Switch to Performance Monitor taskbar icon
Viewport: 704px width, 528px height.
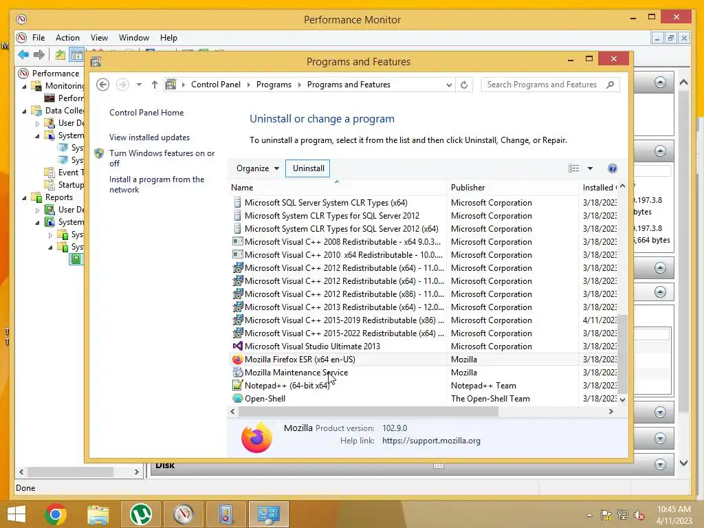(x=183, y=514)
